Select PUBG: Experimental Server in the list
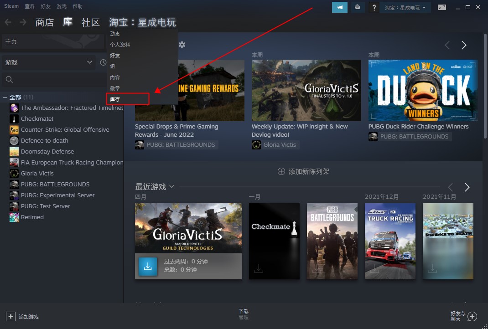The image size is (488, 329). [x=57, y=195]
